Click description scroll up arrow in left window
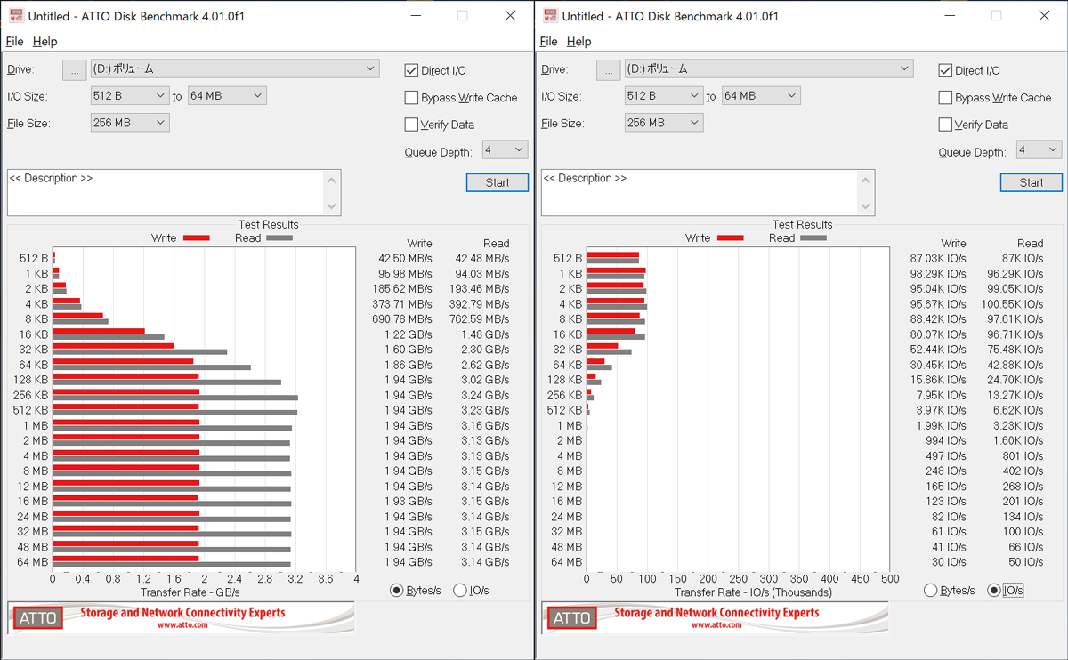The width and height of the screenshot is (1068, 660). pos(332,180)
